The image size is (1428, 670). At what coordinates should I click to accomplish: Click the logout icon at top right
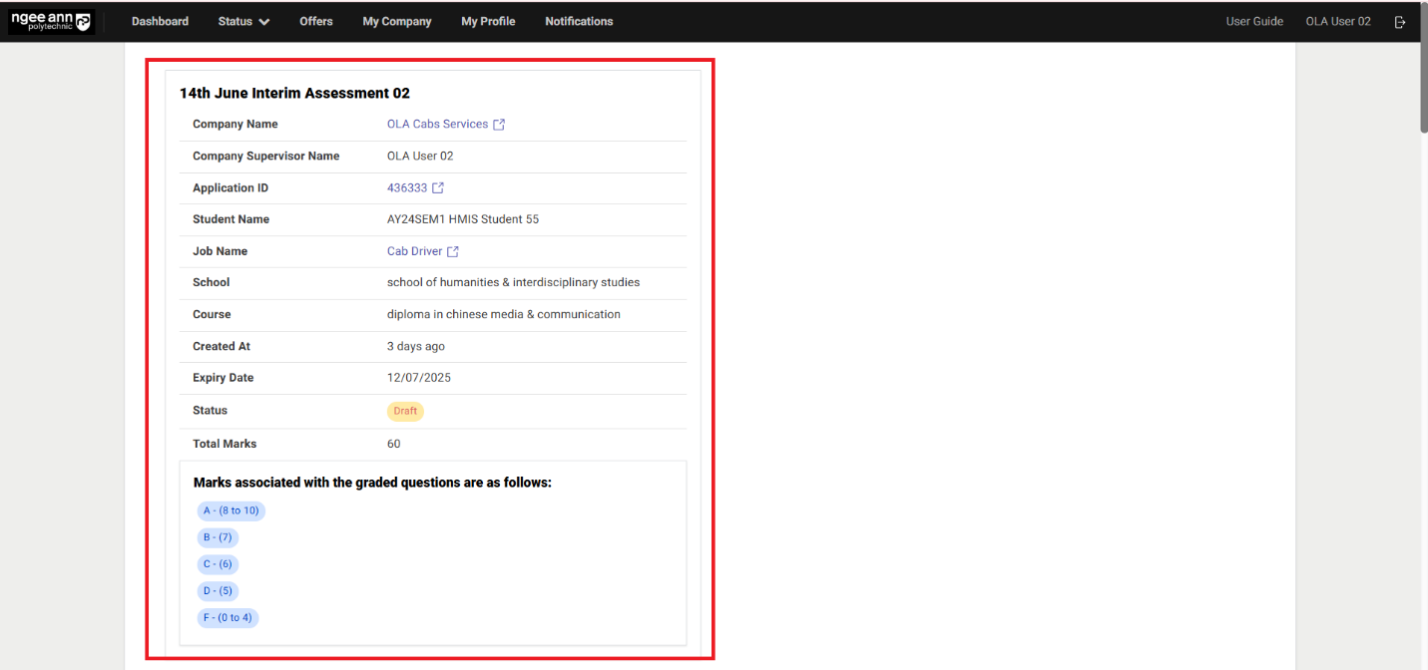[1400, 21]
